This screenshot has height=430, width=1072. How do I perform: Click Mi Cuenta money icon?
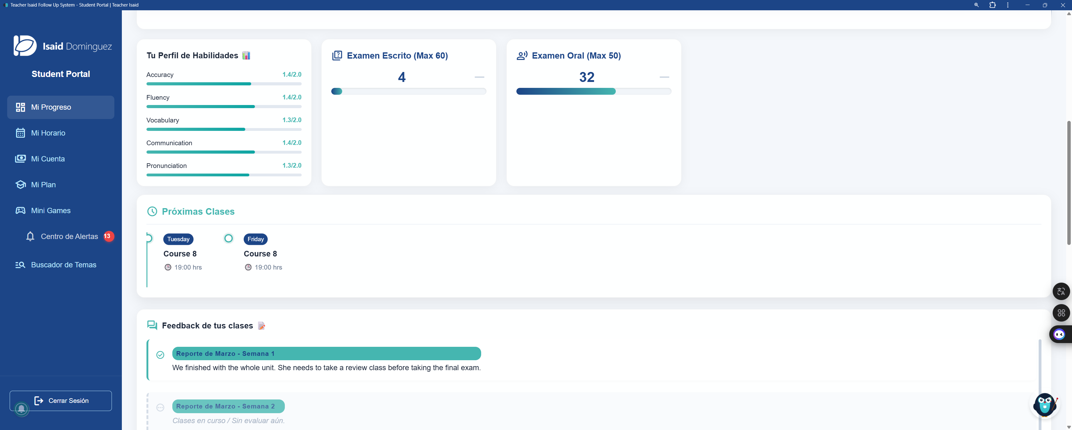[x=20, y=159]
